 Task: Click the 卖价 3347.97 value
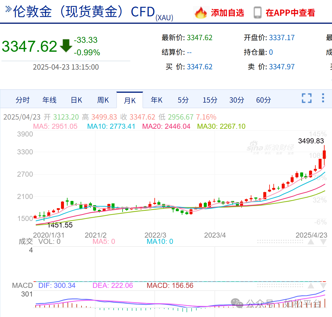coord(282,67)
